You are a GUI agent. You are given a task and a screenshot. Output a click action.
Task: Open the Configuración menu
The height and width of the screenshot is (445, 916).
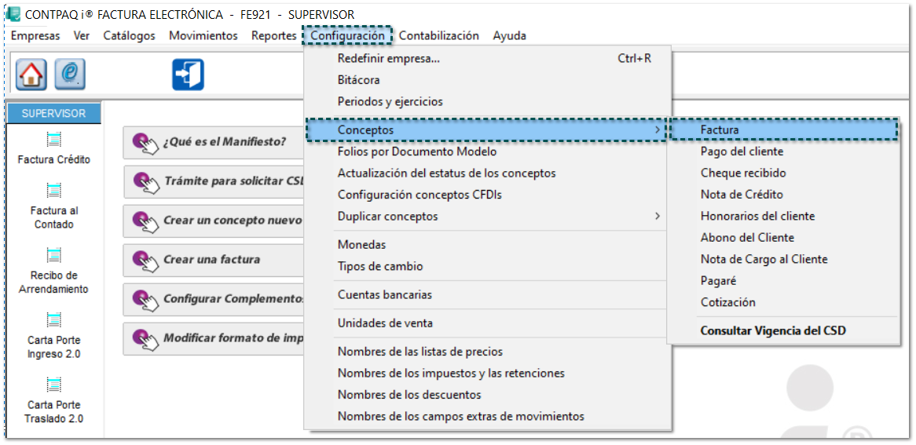[347, 35]
